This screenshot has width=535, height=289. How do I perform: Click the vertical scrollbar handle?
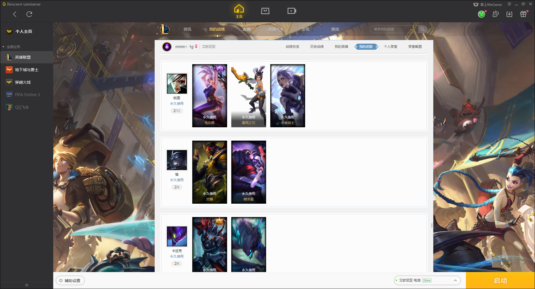tap(432, 225)
